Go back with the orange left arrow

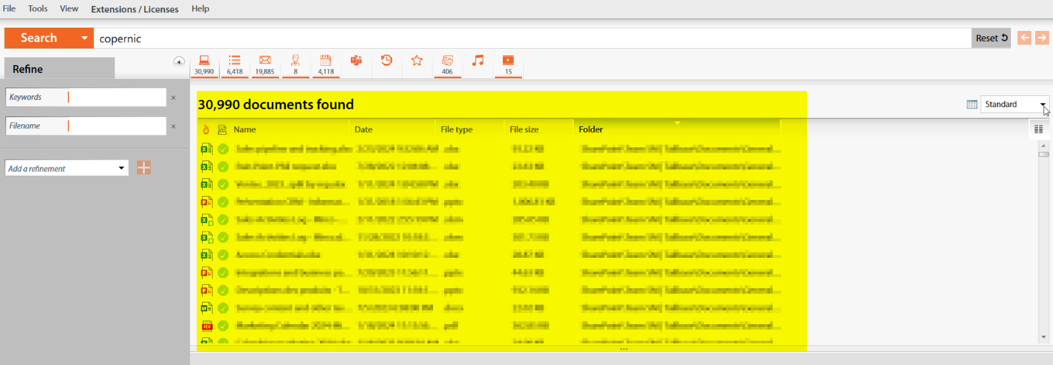coord(1024,37)
